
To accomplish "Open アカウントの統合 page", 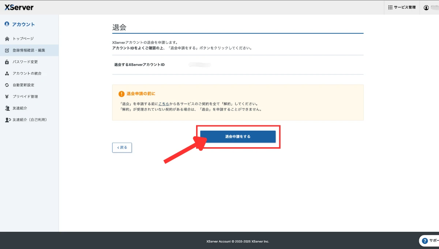I will 27,74.
